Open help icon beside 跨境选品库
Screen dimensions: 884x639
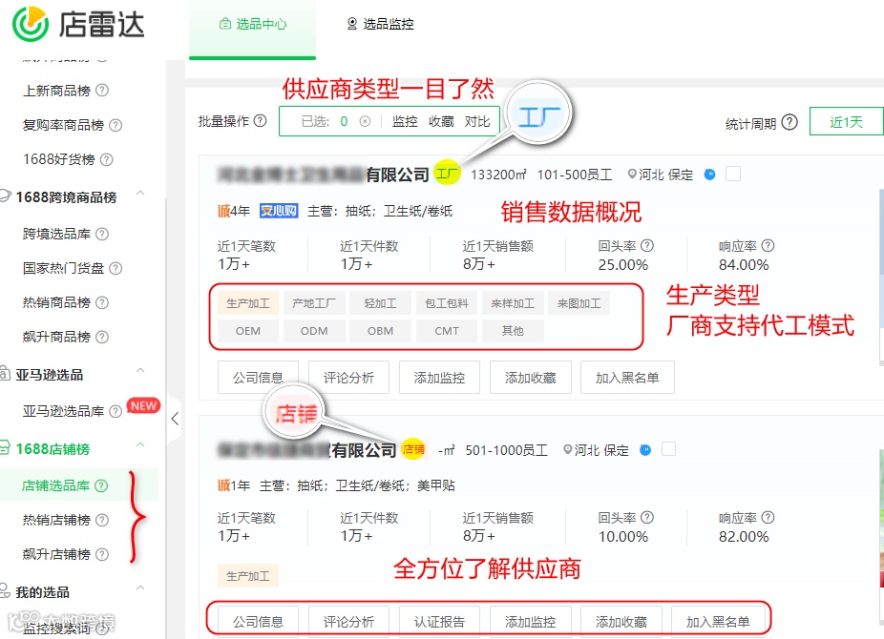pos(102,234)
